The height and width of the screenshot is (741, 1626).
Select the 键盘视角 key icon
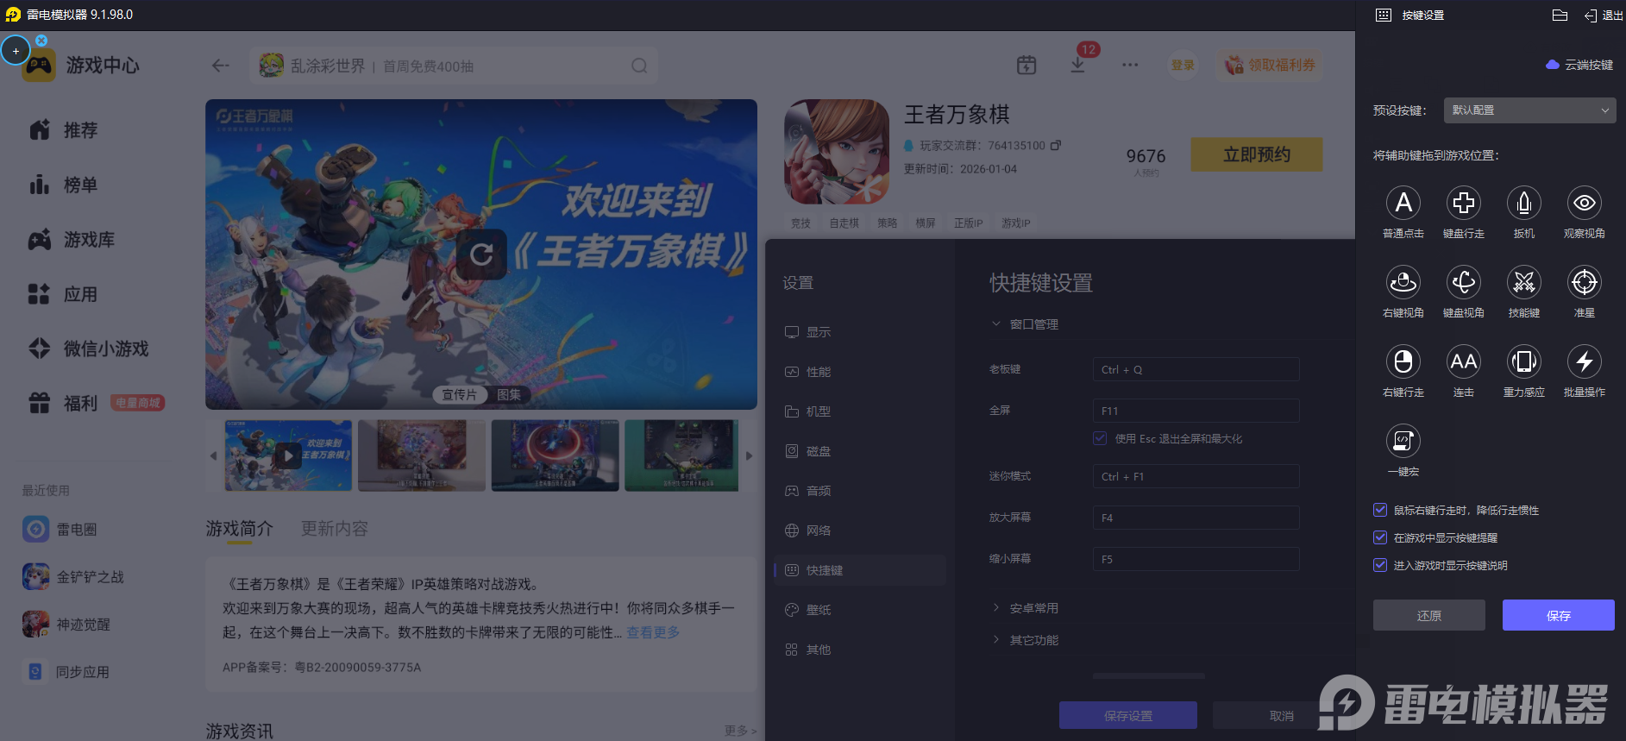coord(1464,282)
